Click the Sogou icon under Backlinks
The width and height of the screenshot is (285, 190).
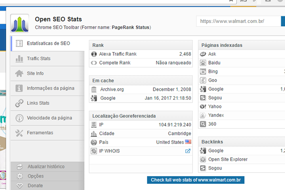[x=203, y=168]
